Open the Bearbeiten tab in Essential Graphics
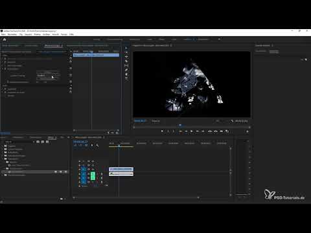The image size is (311, 233). tap(274, 51)
